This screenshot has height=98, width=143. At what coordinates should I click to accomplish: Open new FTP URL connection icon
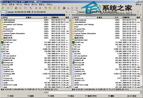(x=59, y=8)
